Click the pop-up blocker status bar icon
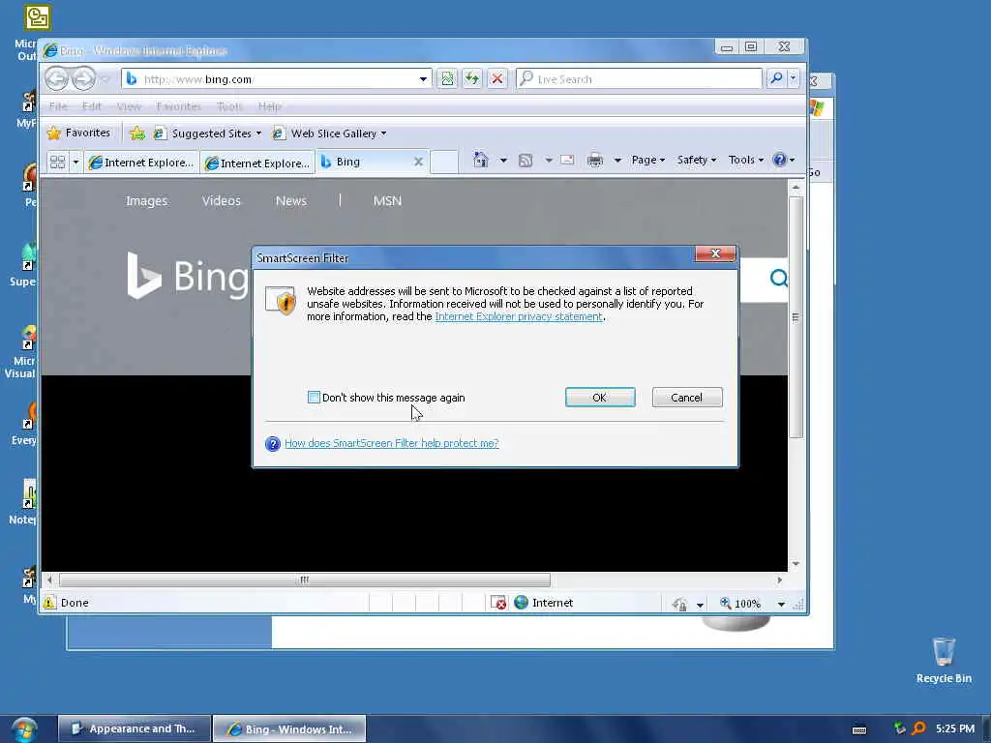The image size is (991, 743). [498, 603]
